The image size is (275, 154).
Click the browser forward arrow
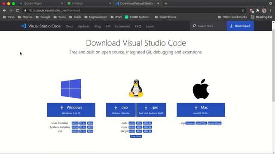click(x=11, y=10)
